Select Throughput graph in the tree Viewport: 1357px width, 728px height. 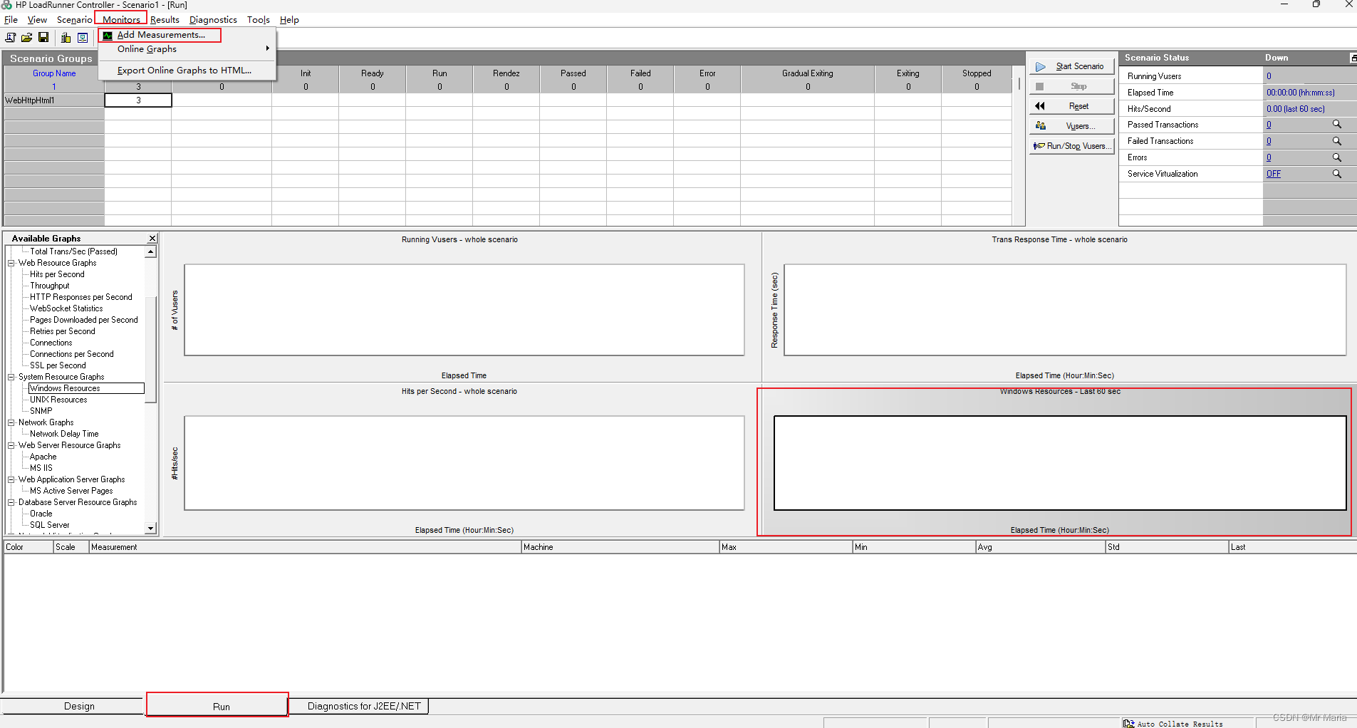[49, 286]
